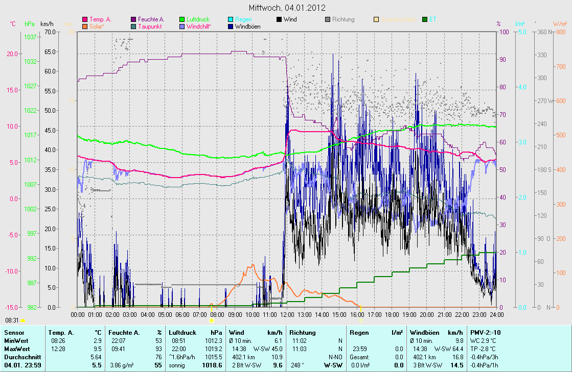Click the sunset marker near 16:00
572x372 pixels.
coord(360,320)
